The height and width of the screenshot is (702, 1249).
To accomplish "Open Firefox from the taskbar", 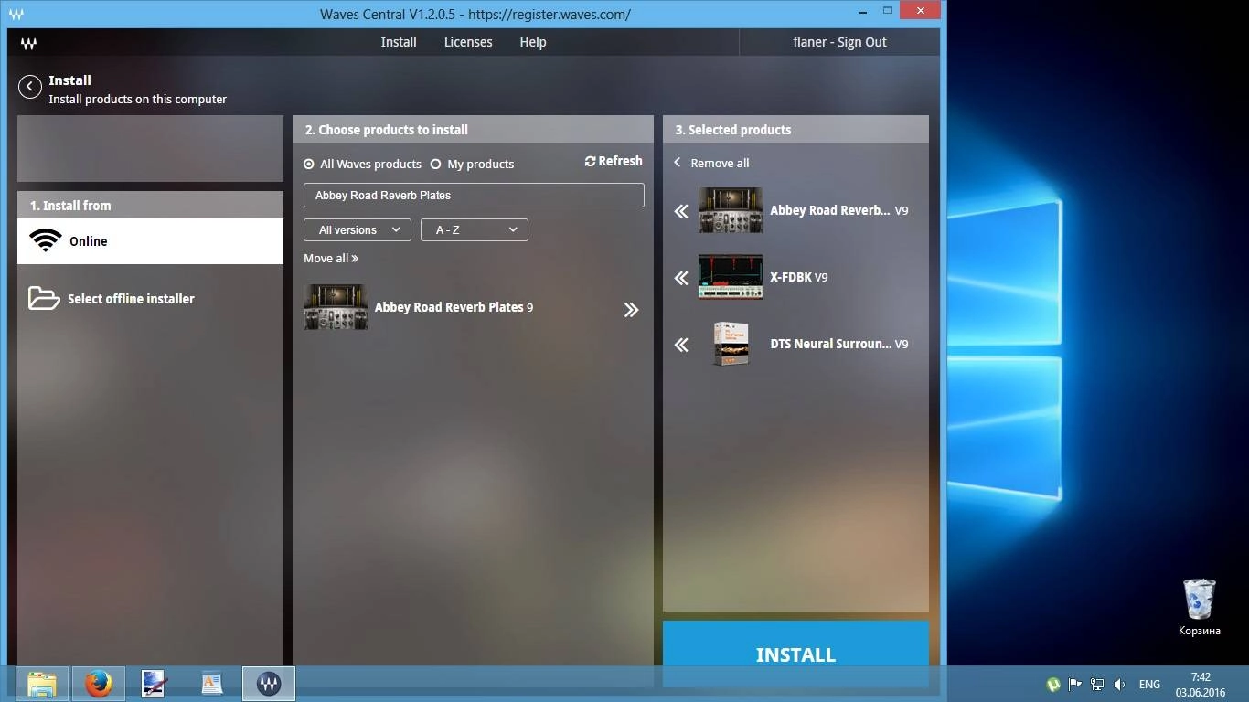I will tap(99, 684).
